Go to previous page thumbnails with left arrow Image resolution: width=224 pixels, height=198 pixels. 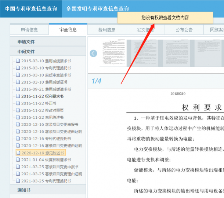click(x=93, y=54)
